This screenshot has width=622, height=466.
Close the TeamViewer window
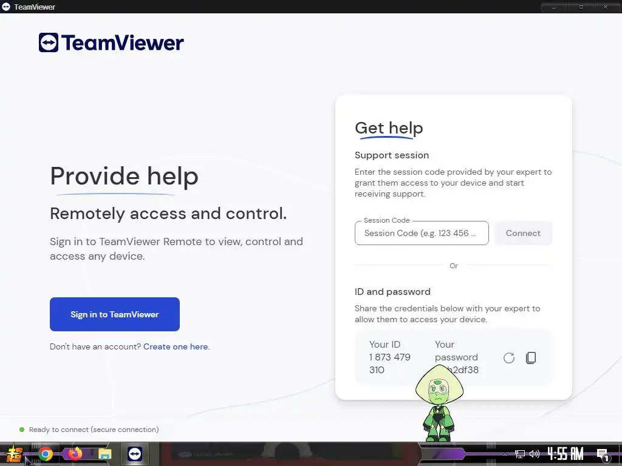coord(606,7)
